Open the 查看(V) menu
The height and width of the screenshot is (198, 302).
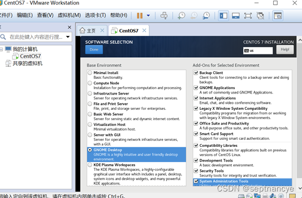(x=45, y=15)
